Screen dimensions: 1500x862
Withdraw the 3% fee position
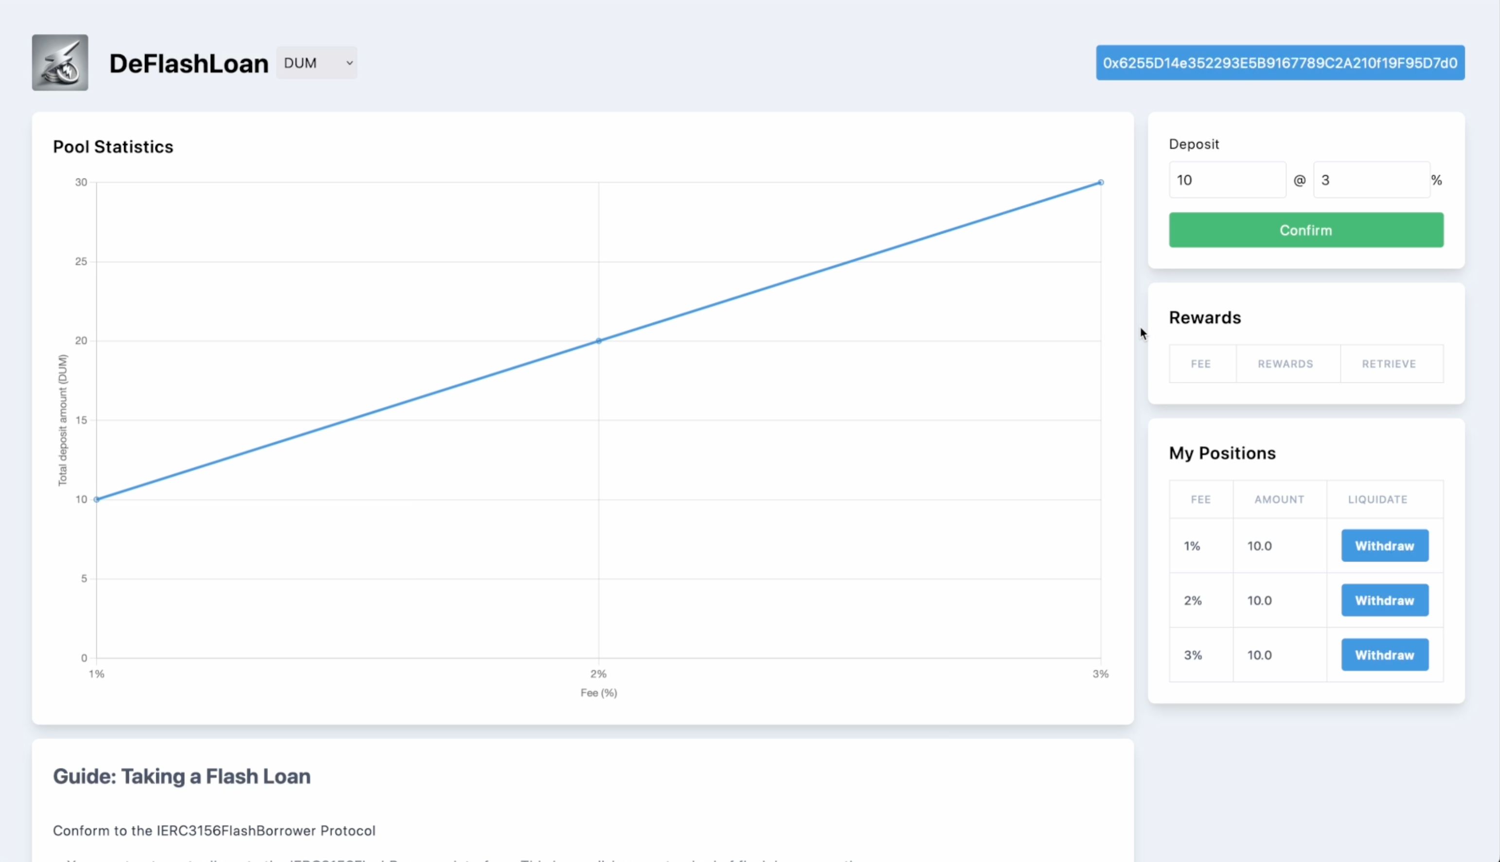[x=1385, y=655]
